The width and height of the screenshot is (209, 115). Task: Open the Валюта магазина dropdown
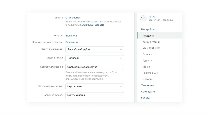pos(94,50)
